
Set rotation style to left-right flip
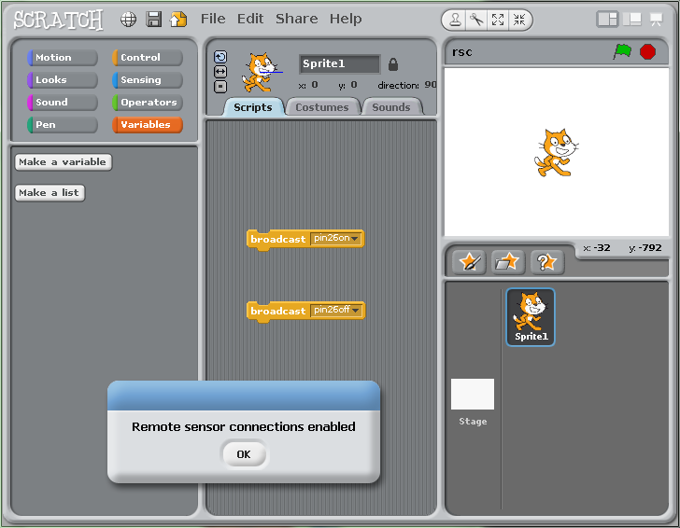220,72
